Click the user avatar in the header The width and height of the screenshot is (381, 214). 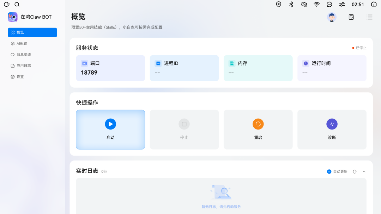[x=332, y=17]
